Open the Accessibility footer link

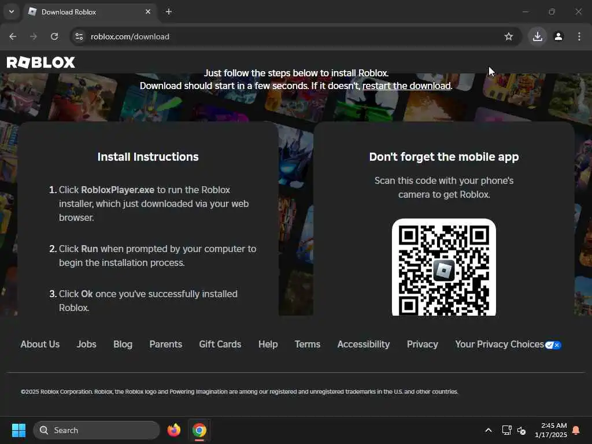364,345
